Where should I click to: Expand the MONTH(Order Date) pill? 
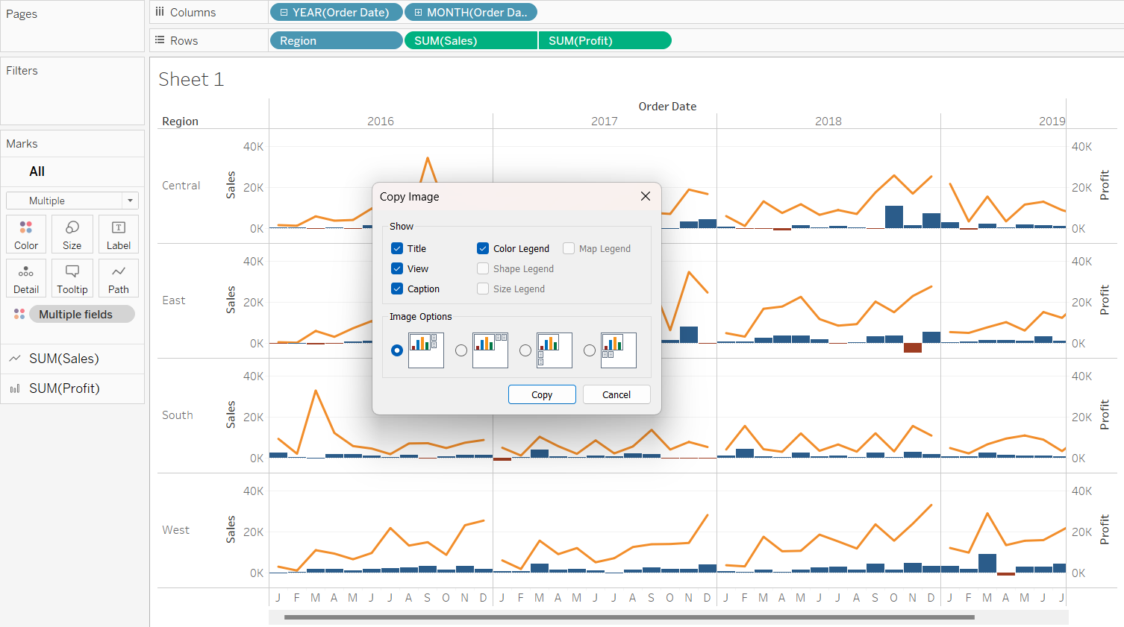click(x=418, y=13)
